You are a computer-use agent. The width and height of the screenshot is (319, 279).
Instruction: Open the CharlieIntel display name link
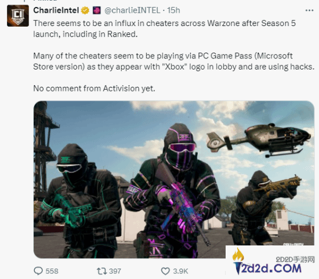(56, 10)
